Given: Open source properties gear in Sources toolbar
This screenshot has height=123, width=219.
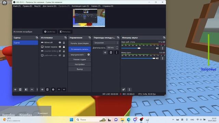Looking at the screenshot, I should click(53, 90).
